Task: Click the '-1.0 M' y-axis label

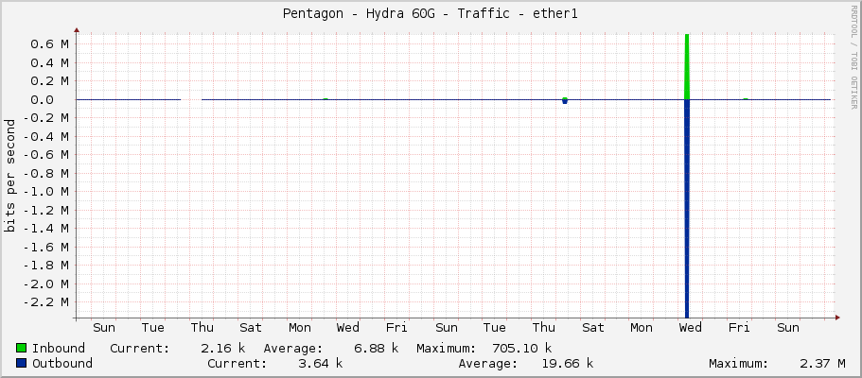Action: tap(45, 192)
